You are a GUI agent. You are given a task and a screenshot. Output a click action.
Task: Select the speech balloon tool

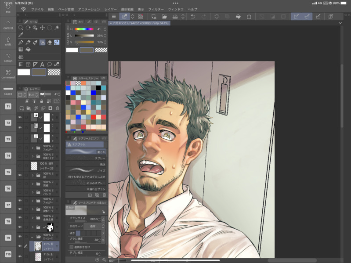pyautogui.click(x=50, y=65)
